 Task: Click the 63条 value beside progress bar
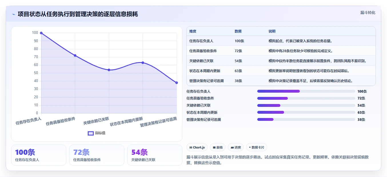pos(361,113)
